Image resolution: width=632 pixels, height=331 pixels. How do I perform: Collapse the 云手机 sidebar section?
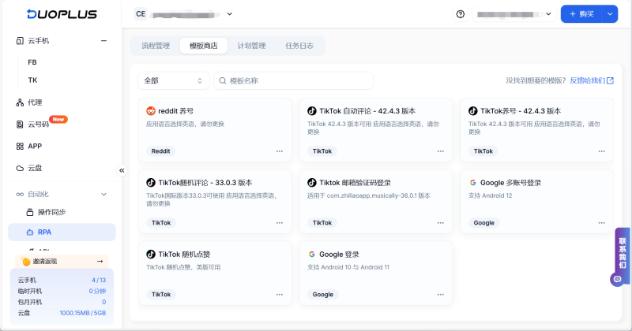pos(103,40)
